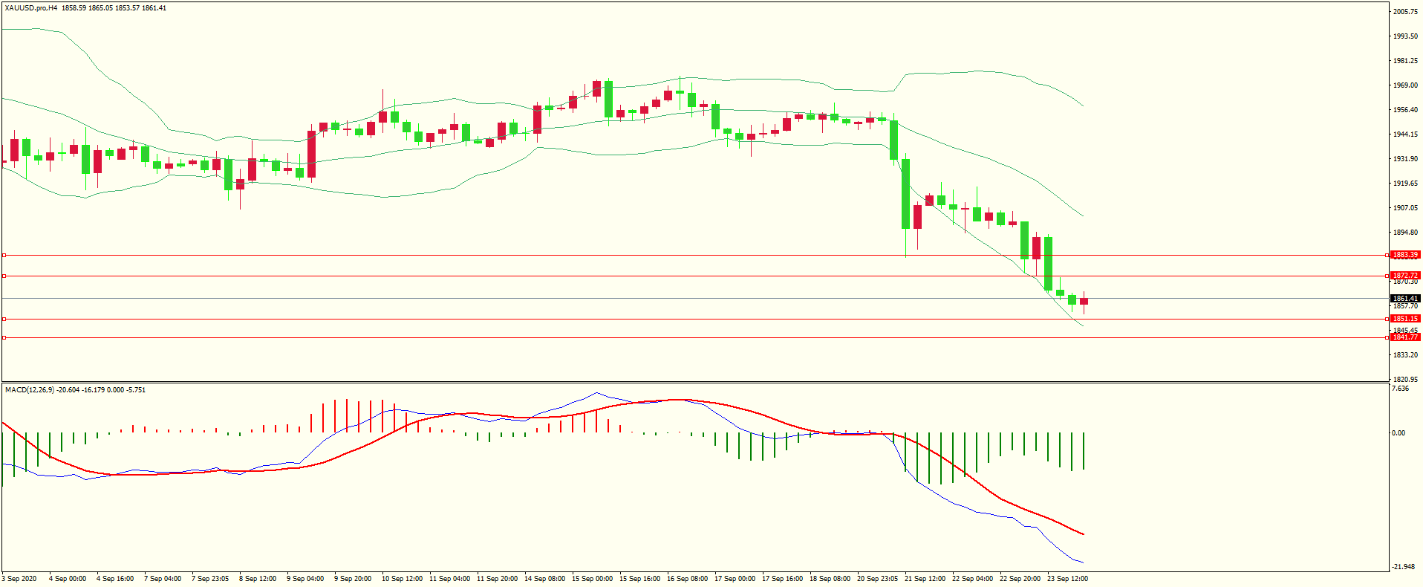Click the 1944.15 price scale label
The height and width of the screenshot is (587, 1423).
(1405, 134)
